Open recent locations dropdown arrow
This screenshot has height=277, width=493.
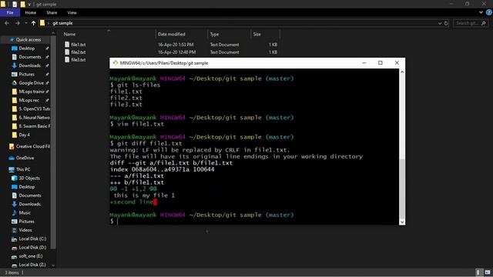pos(25,23)
